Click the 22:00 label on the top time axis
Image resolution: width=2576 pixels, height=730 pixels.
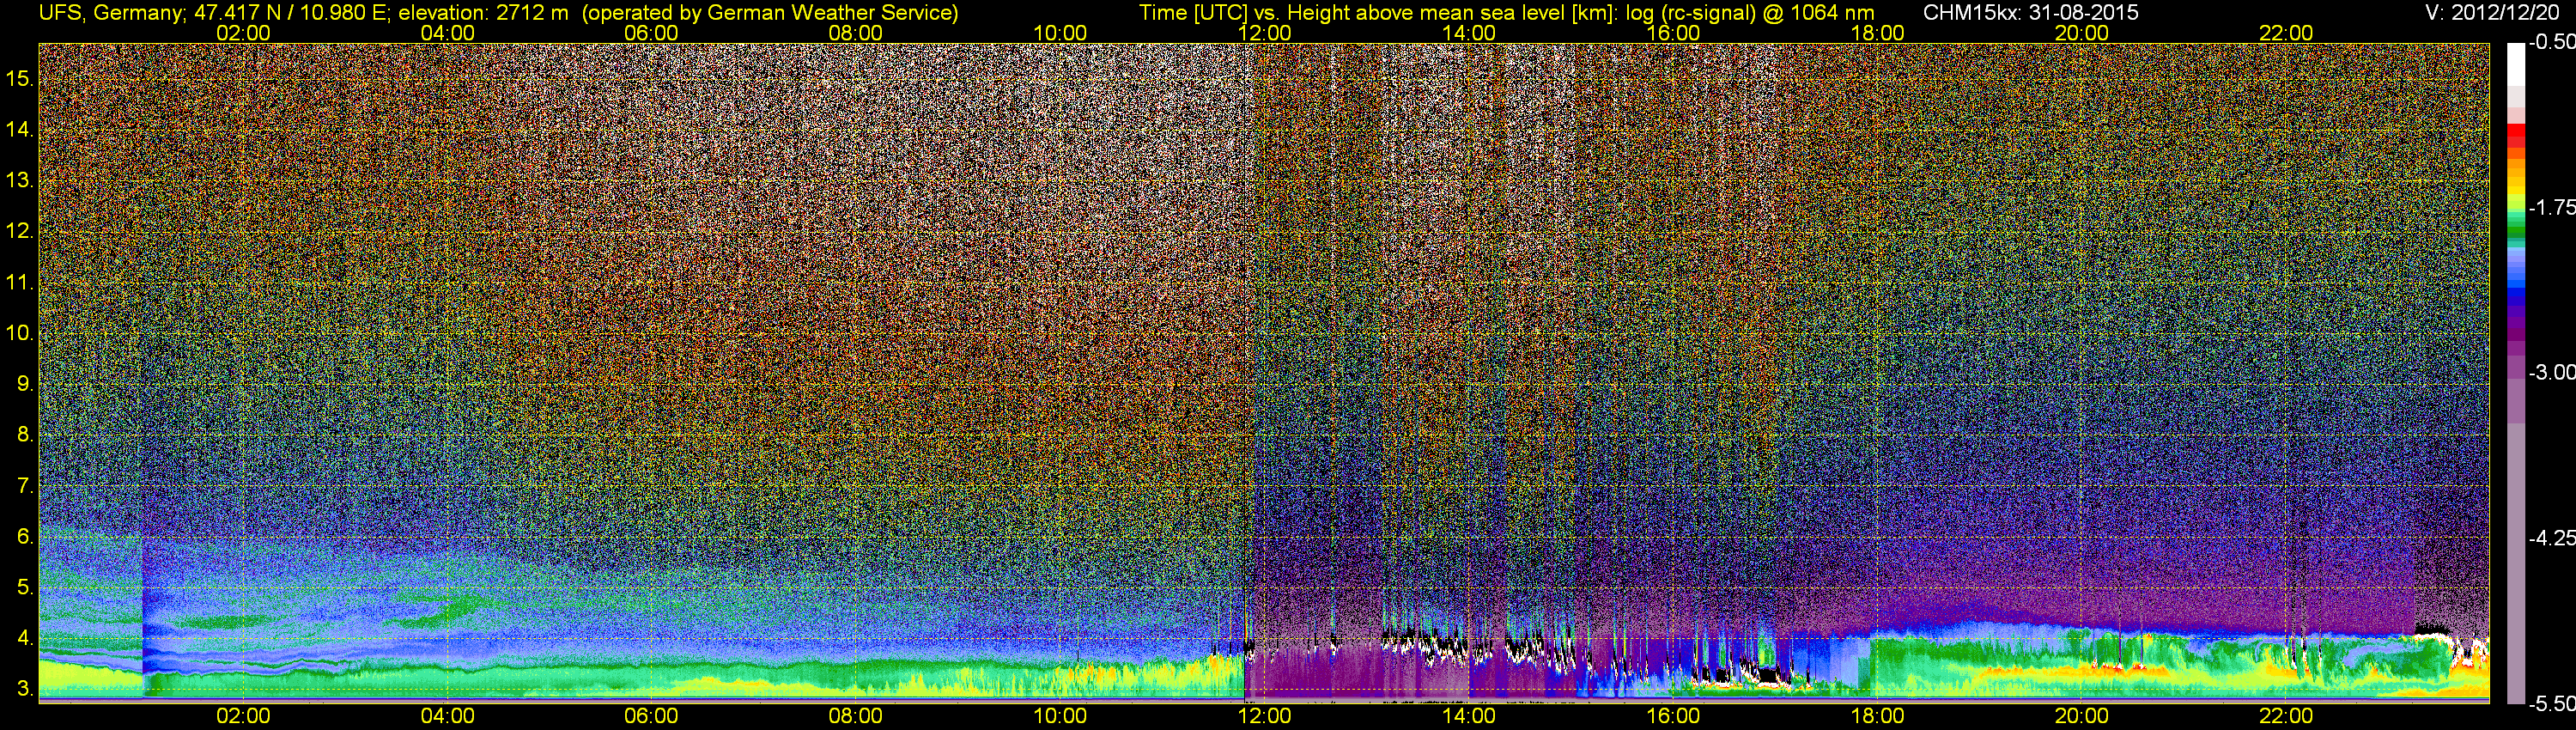click(x=2286, y=33)
